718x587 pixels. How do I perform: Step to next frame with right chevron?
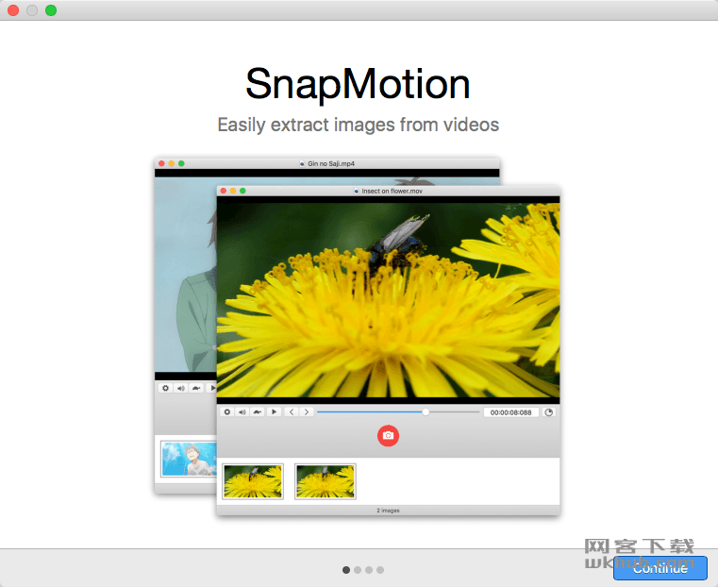pos(307,412)
